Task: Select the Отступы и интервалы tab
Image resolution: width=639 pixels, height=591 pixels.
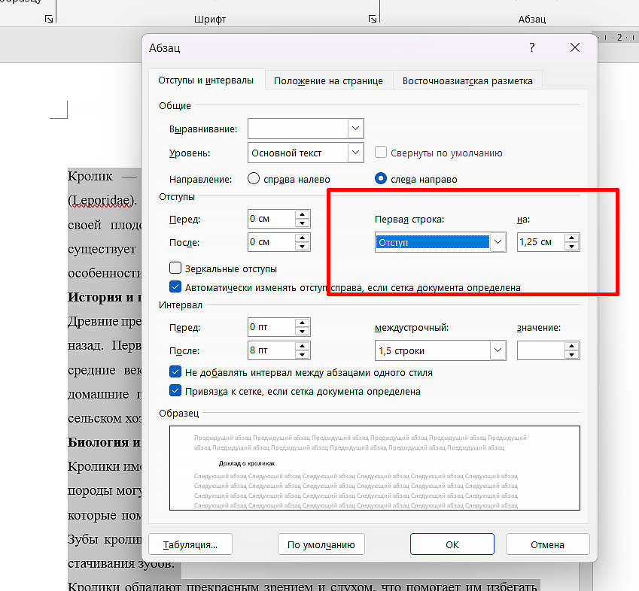Action: coord(206,80)
